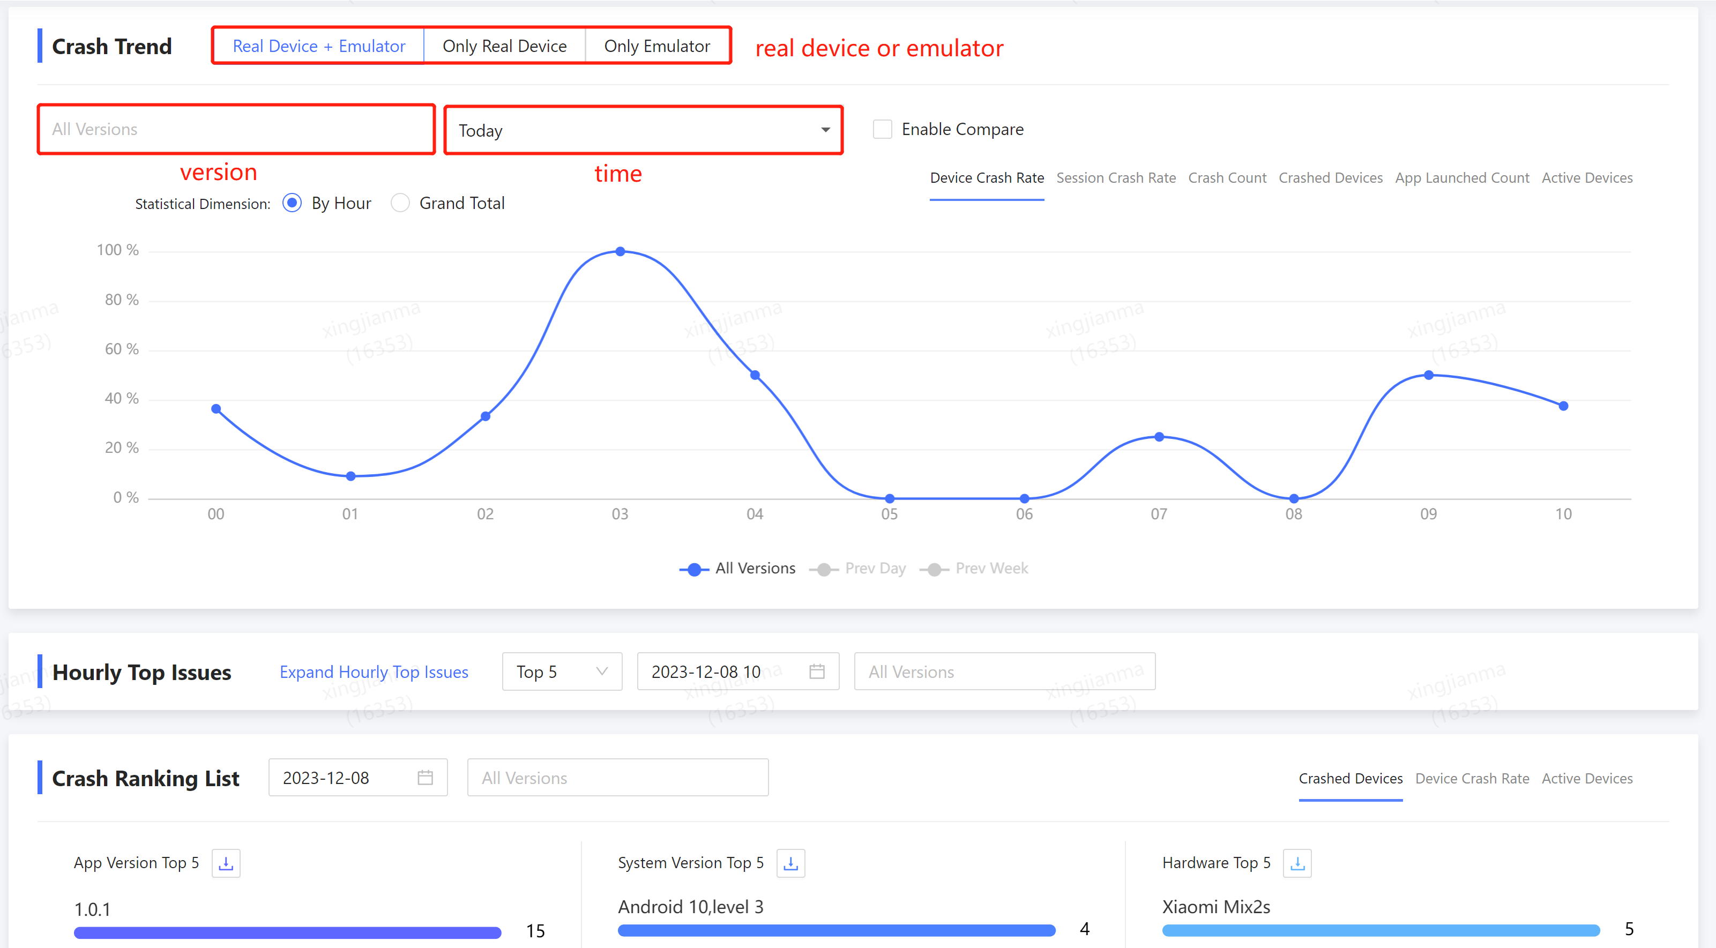Image resolution: width=1716 pixels, height=948 pixels.
Task: Open the Today time range dropdown
Action: tap(644, 130)
